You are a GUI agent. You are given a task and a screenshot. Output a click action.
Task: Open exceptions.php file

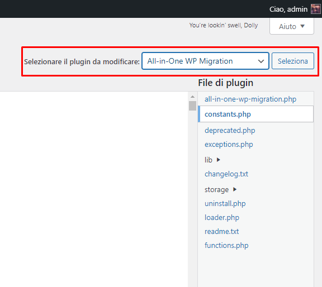pyautogui.click(x=229, y=145)
